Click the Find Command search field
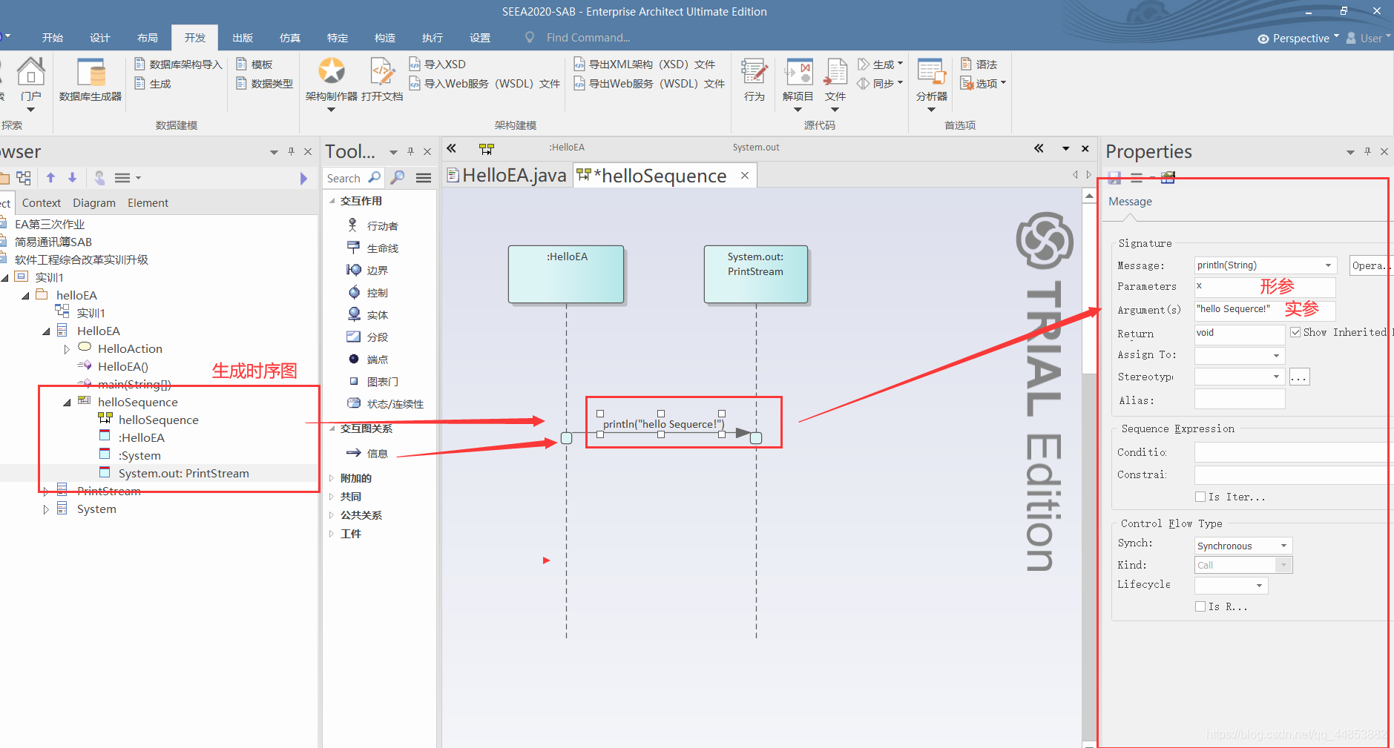Viewport: 1394px width, 748px height. coord(588,38)
